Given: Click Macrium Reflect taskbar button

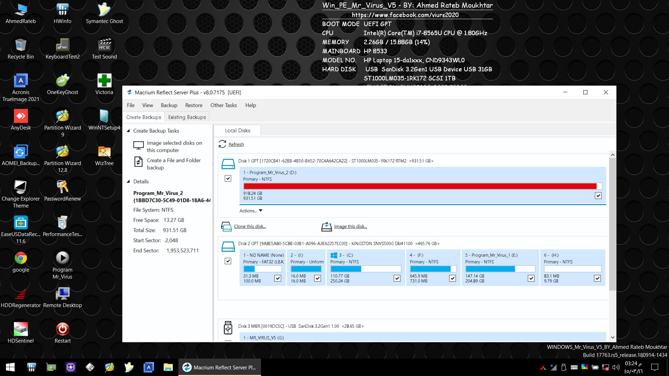Looking at the screenshot, I should coord(220,367).
